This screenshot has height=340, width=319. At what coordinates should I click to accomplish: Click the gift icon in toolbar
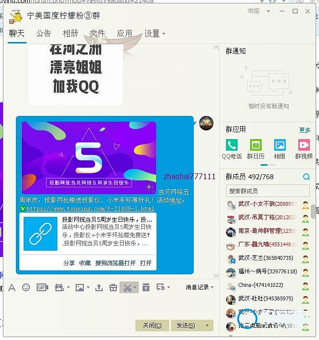[113, 287]
